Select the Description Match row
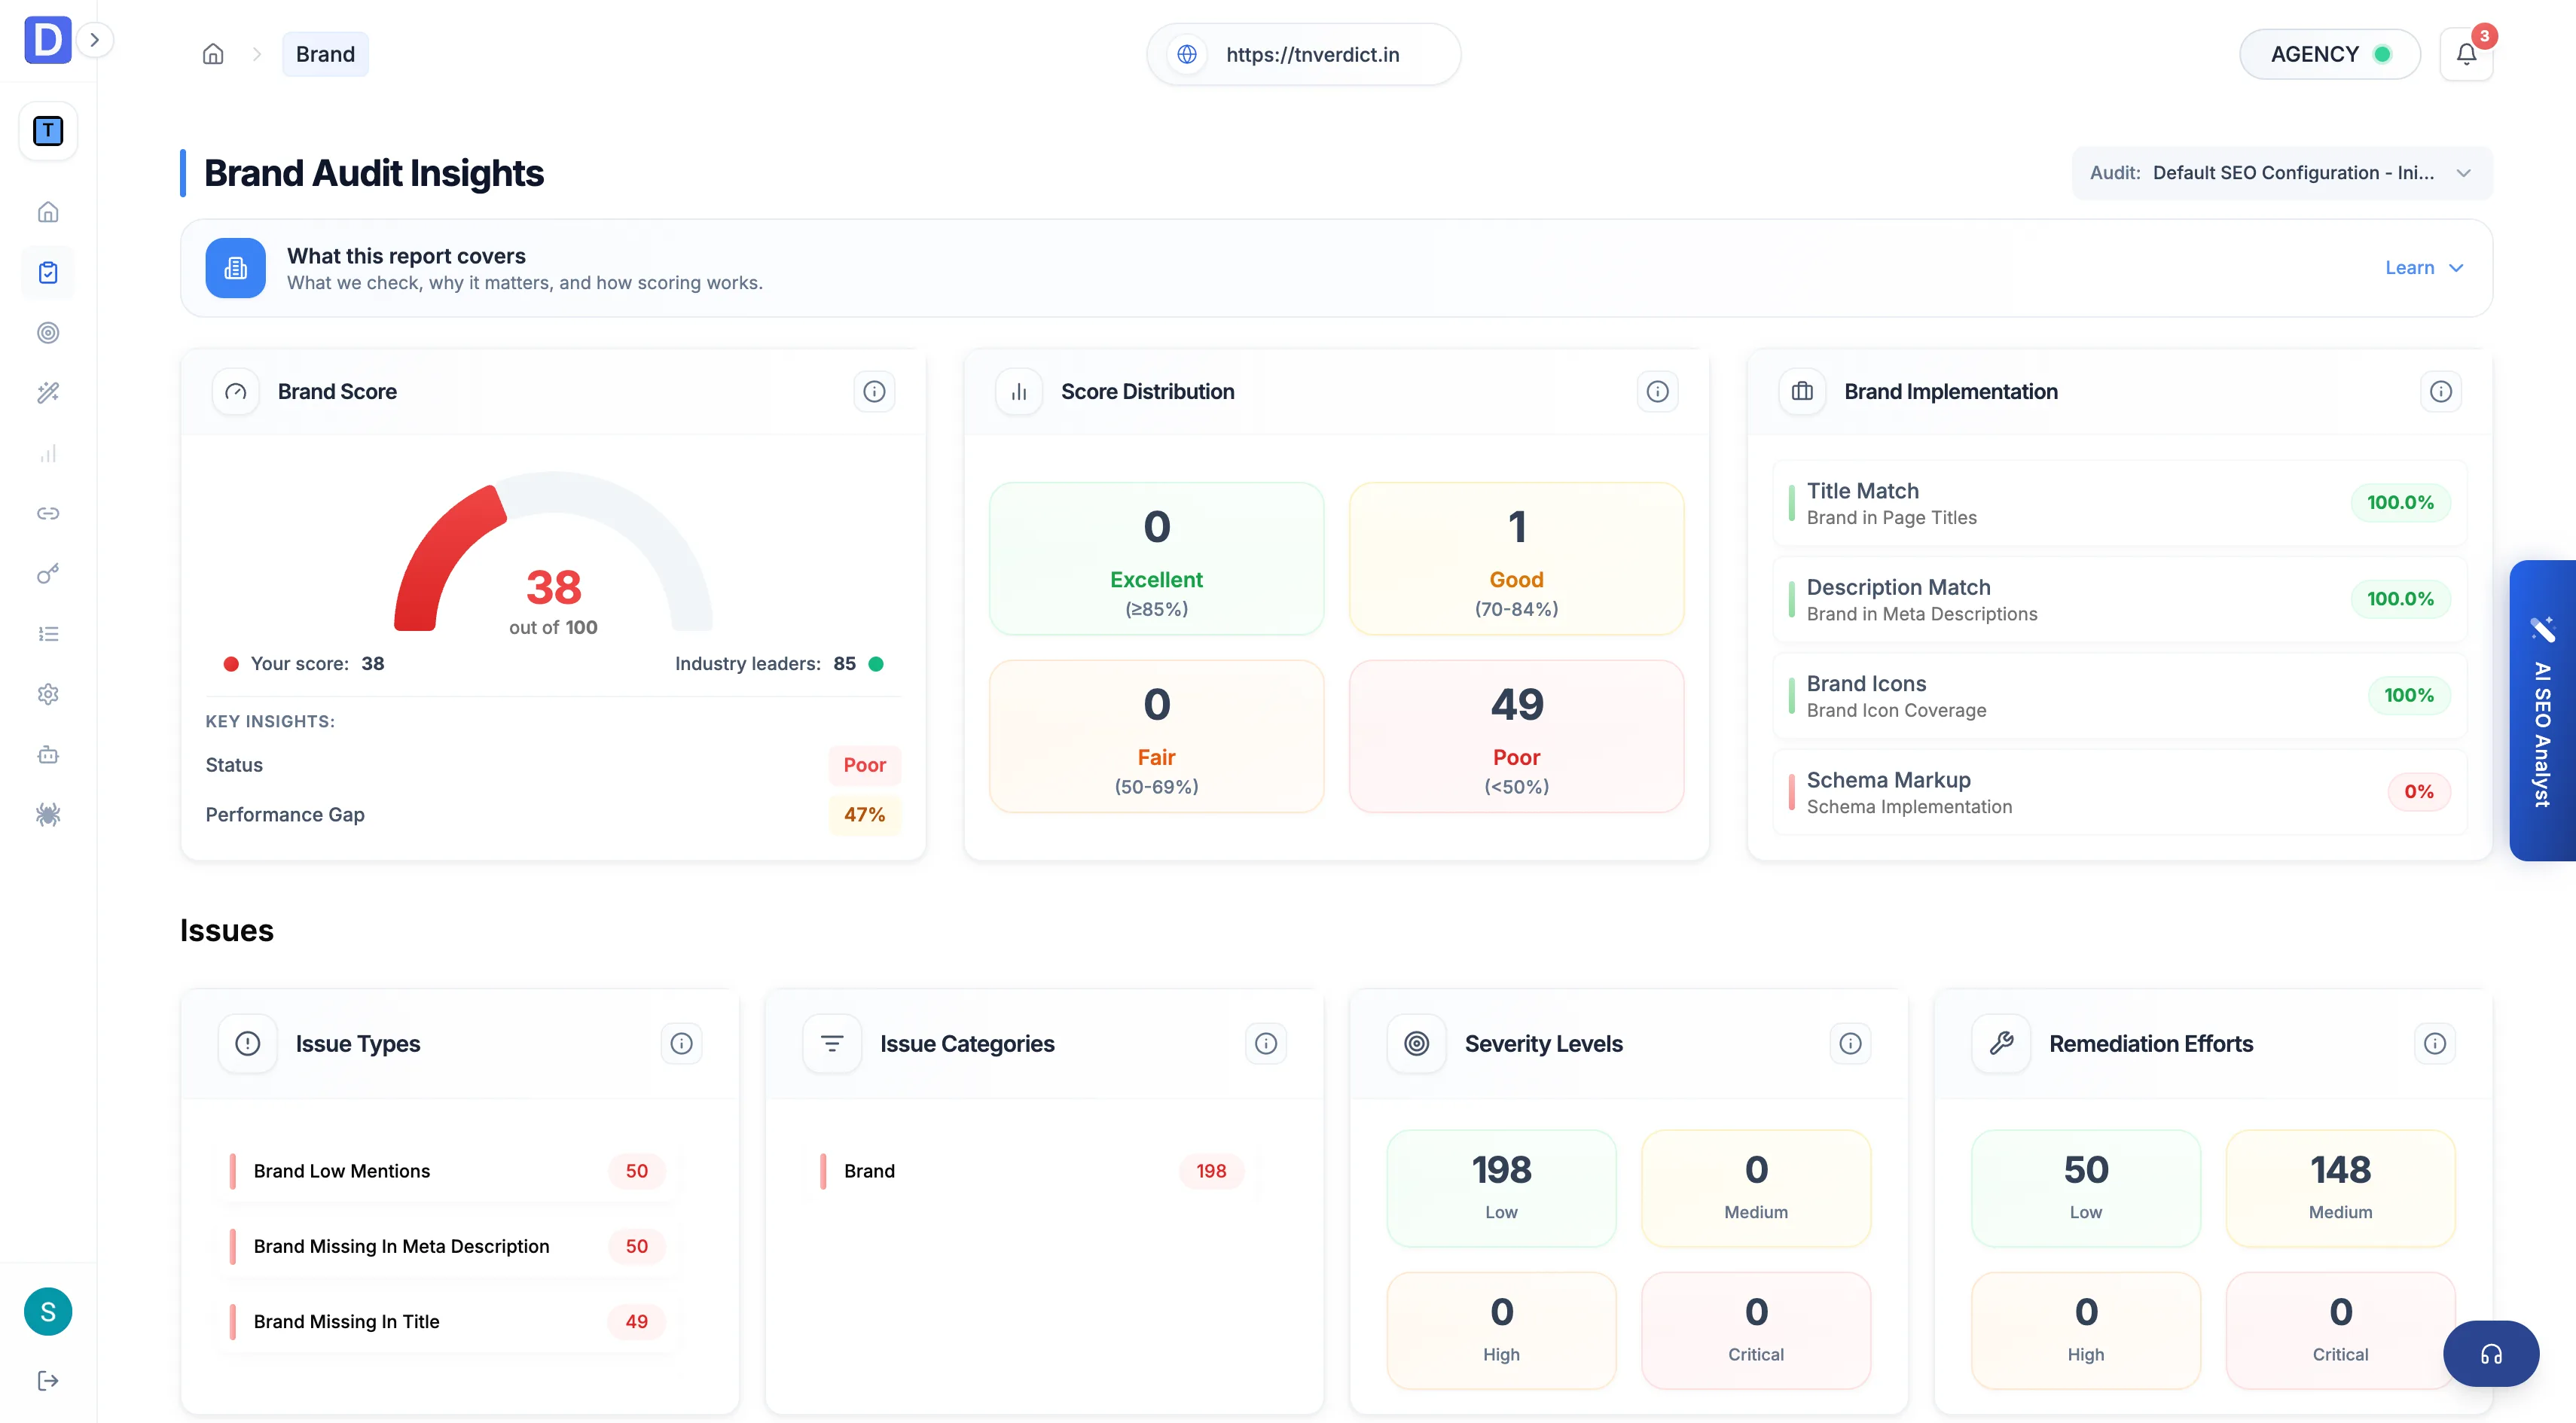This screenshot has width=2576, height=1423. tap(2119, 599)
